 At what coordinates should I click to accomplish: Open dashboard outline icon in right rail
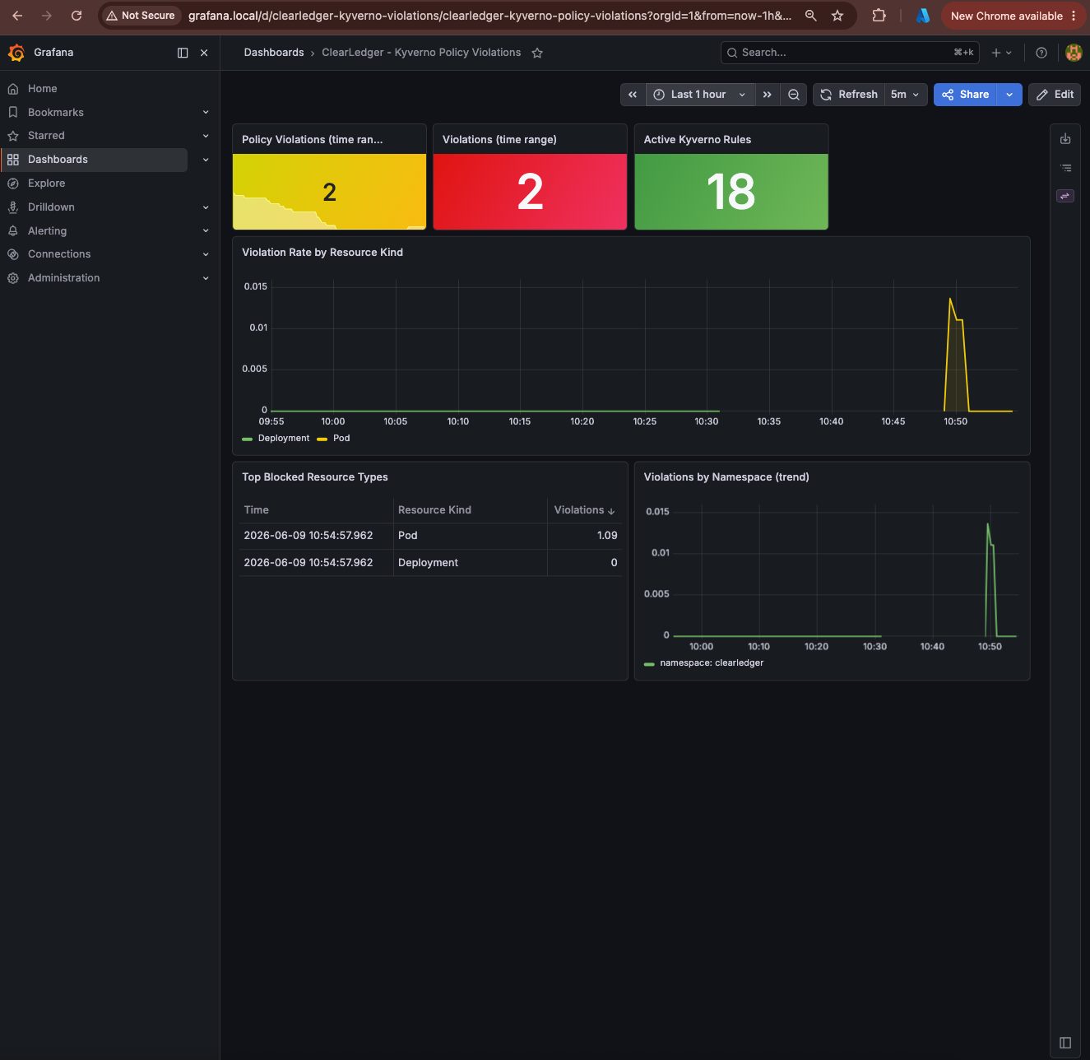pyautogui.click(x=1065, y=168)
